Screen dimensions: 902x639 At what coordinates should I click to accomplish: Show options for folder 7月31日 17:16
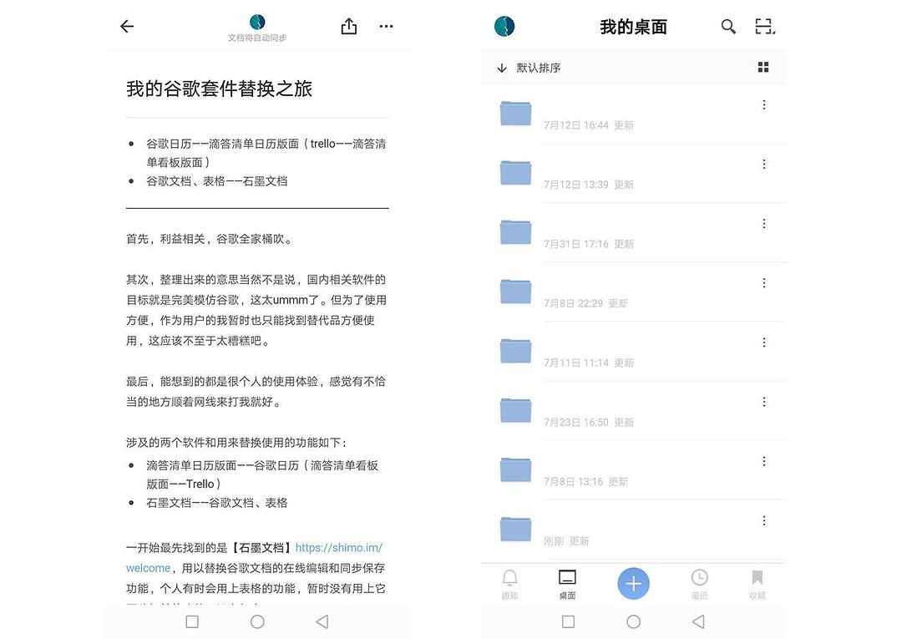tap(764, 223)
